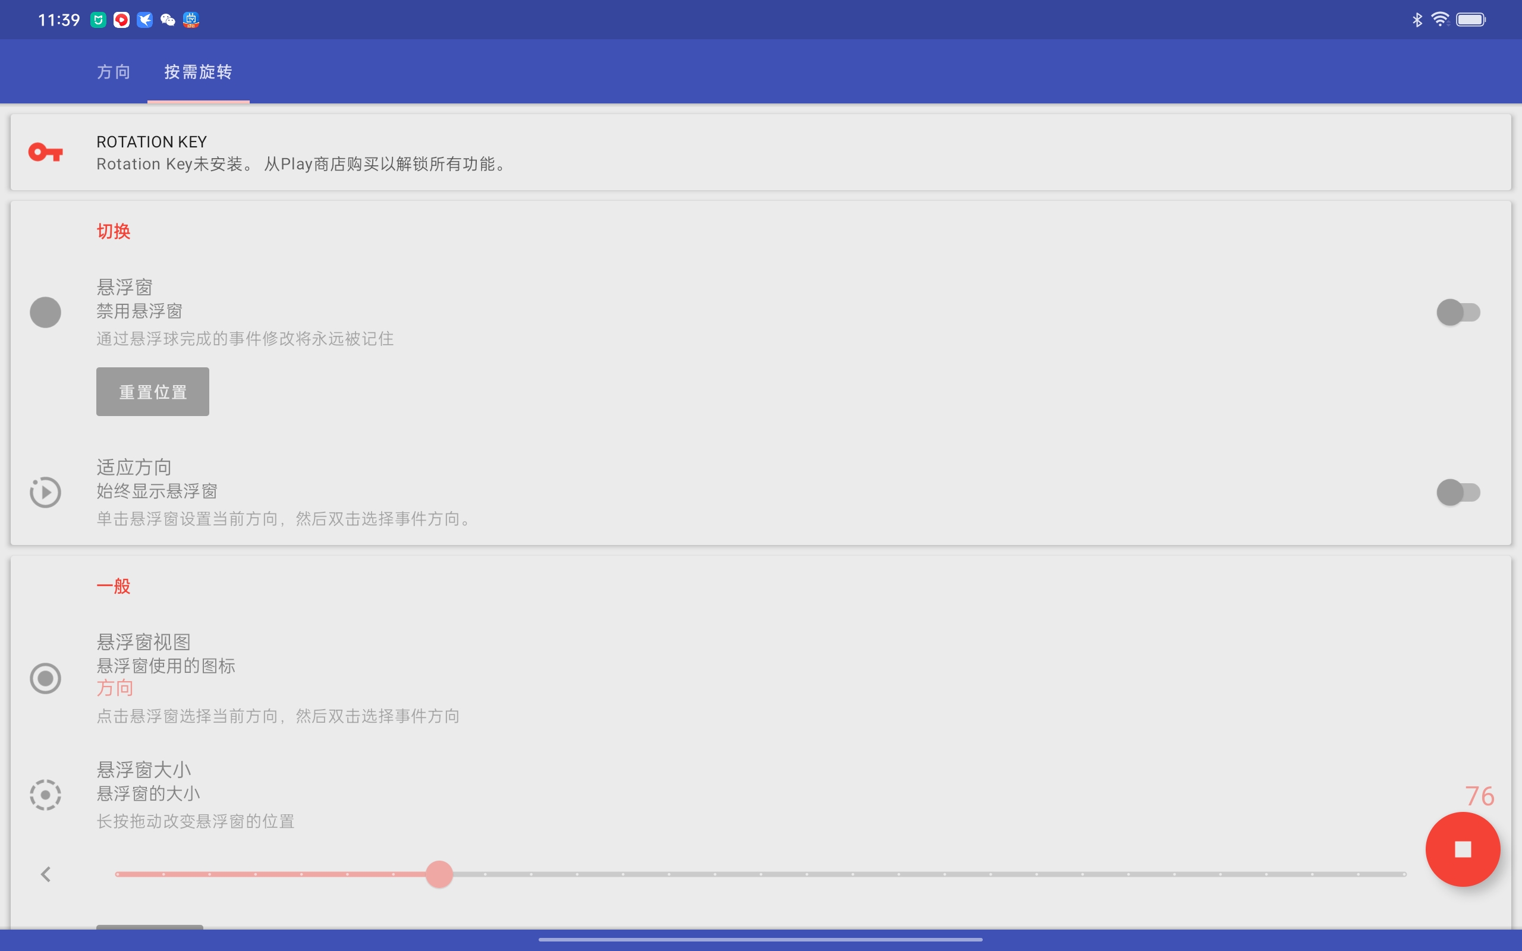Image resolution: width=1522 pixels, height=951 pixels.
Task: Select the radio icon beside 悬浮窗视图
Action: (x=45, y=678)
